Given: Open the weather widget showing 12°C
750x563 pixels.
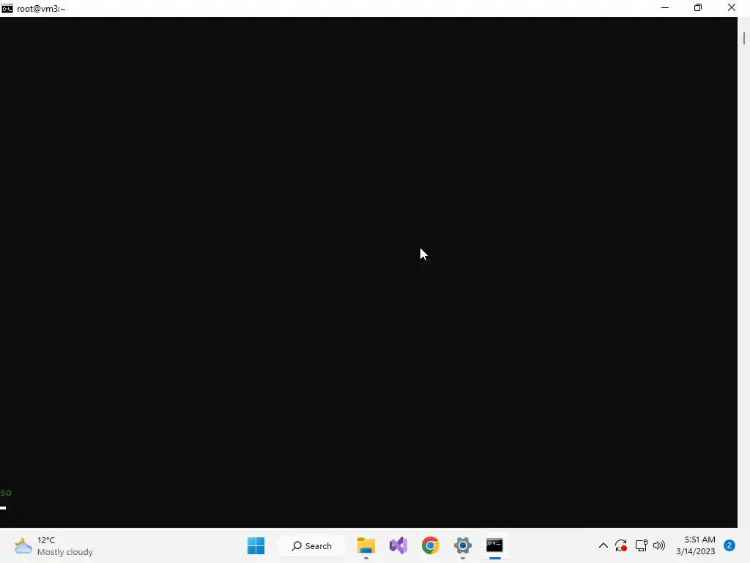Looking at the screenshot, I should pos(53,546).
